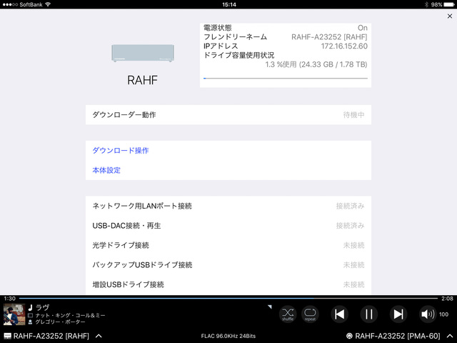
Task: Tap the server icon in bottom bar
Action: [x=7, y=336]
